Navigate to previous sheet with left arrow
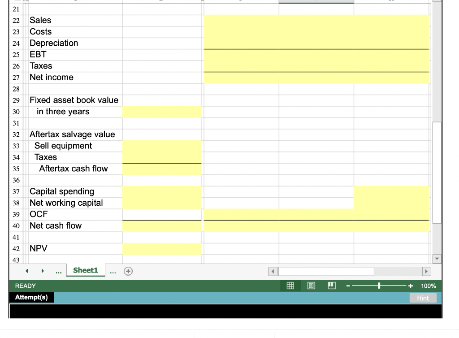Viewport: 459px width, 338px height. click(x=26, y=271)
